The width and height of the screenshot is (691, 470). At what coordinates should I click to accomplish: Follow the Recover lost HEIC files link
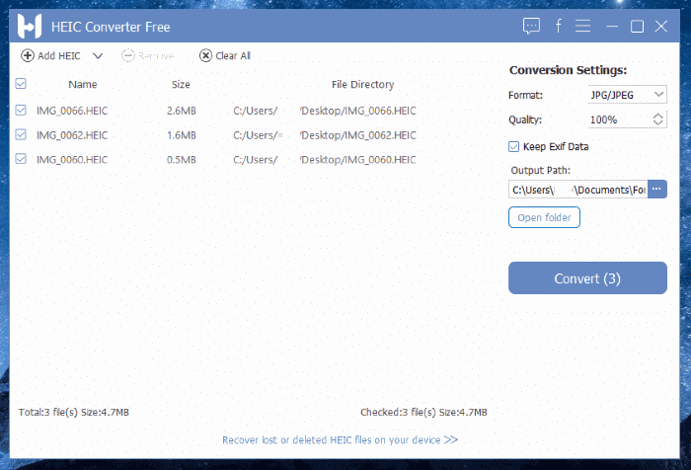[340, 439]
